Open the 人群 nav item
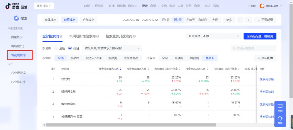The width and height of the screenshot is (293, 130). point(180,6)
